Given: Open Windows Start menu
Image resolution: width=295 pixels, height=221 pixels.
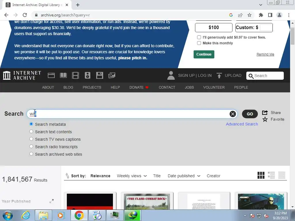Looking at the screenshot, I should pos(7,215).
